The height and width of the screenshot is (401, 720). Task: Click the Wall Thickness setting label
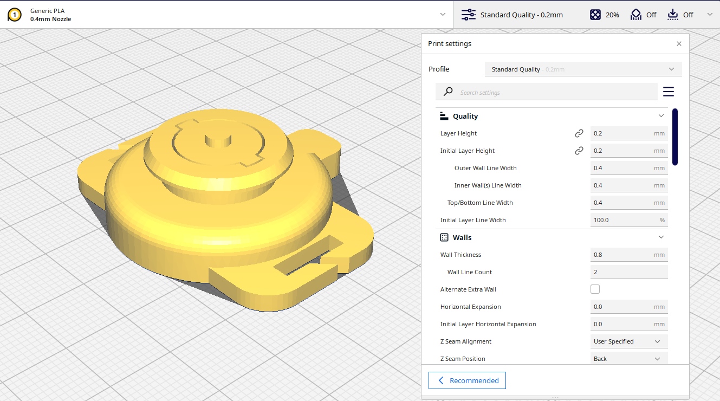[460, 255]
